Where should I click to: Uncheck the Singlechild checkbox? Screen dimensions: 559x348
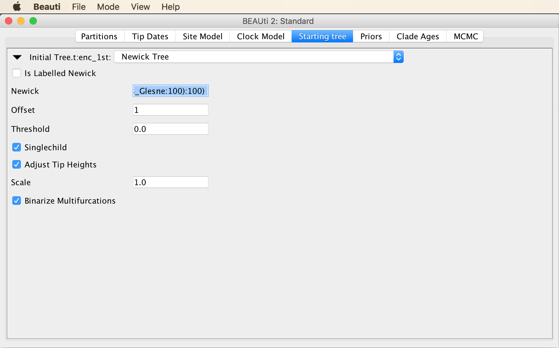tap(17, 147)
